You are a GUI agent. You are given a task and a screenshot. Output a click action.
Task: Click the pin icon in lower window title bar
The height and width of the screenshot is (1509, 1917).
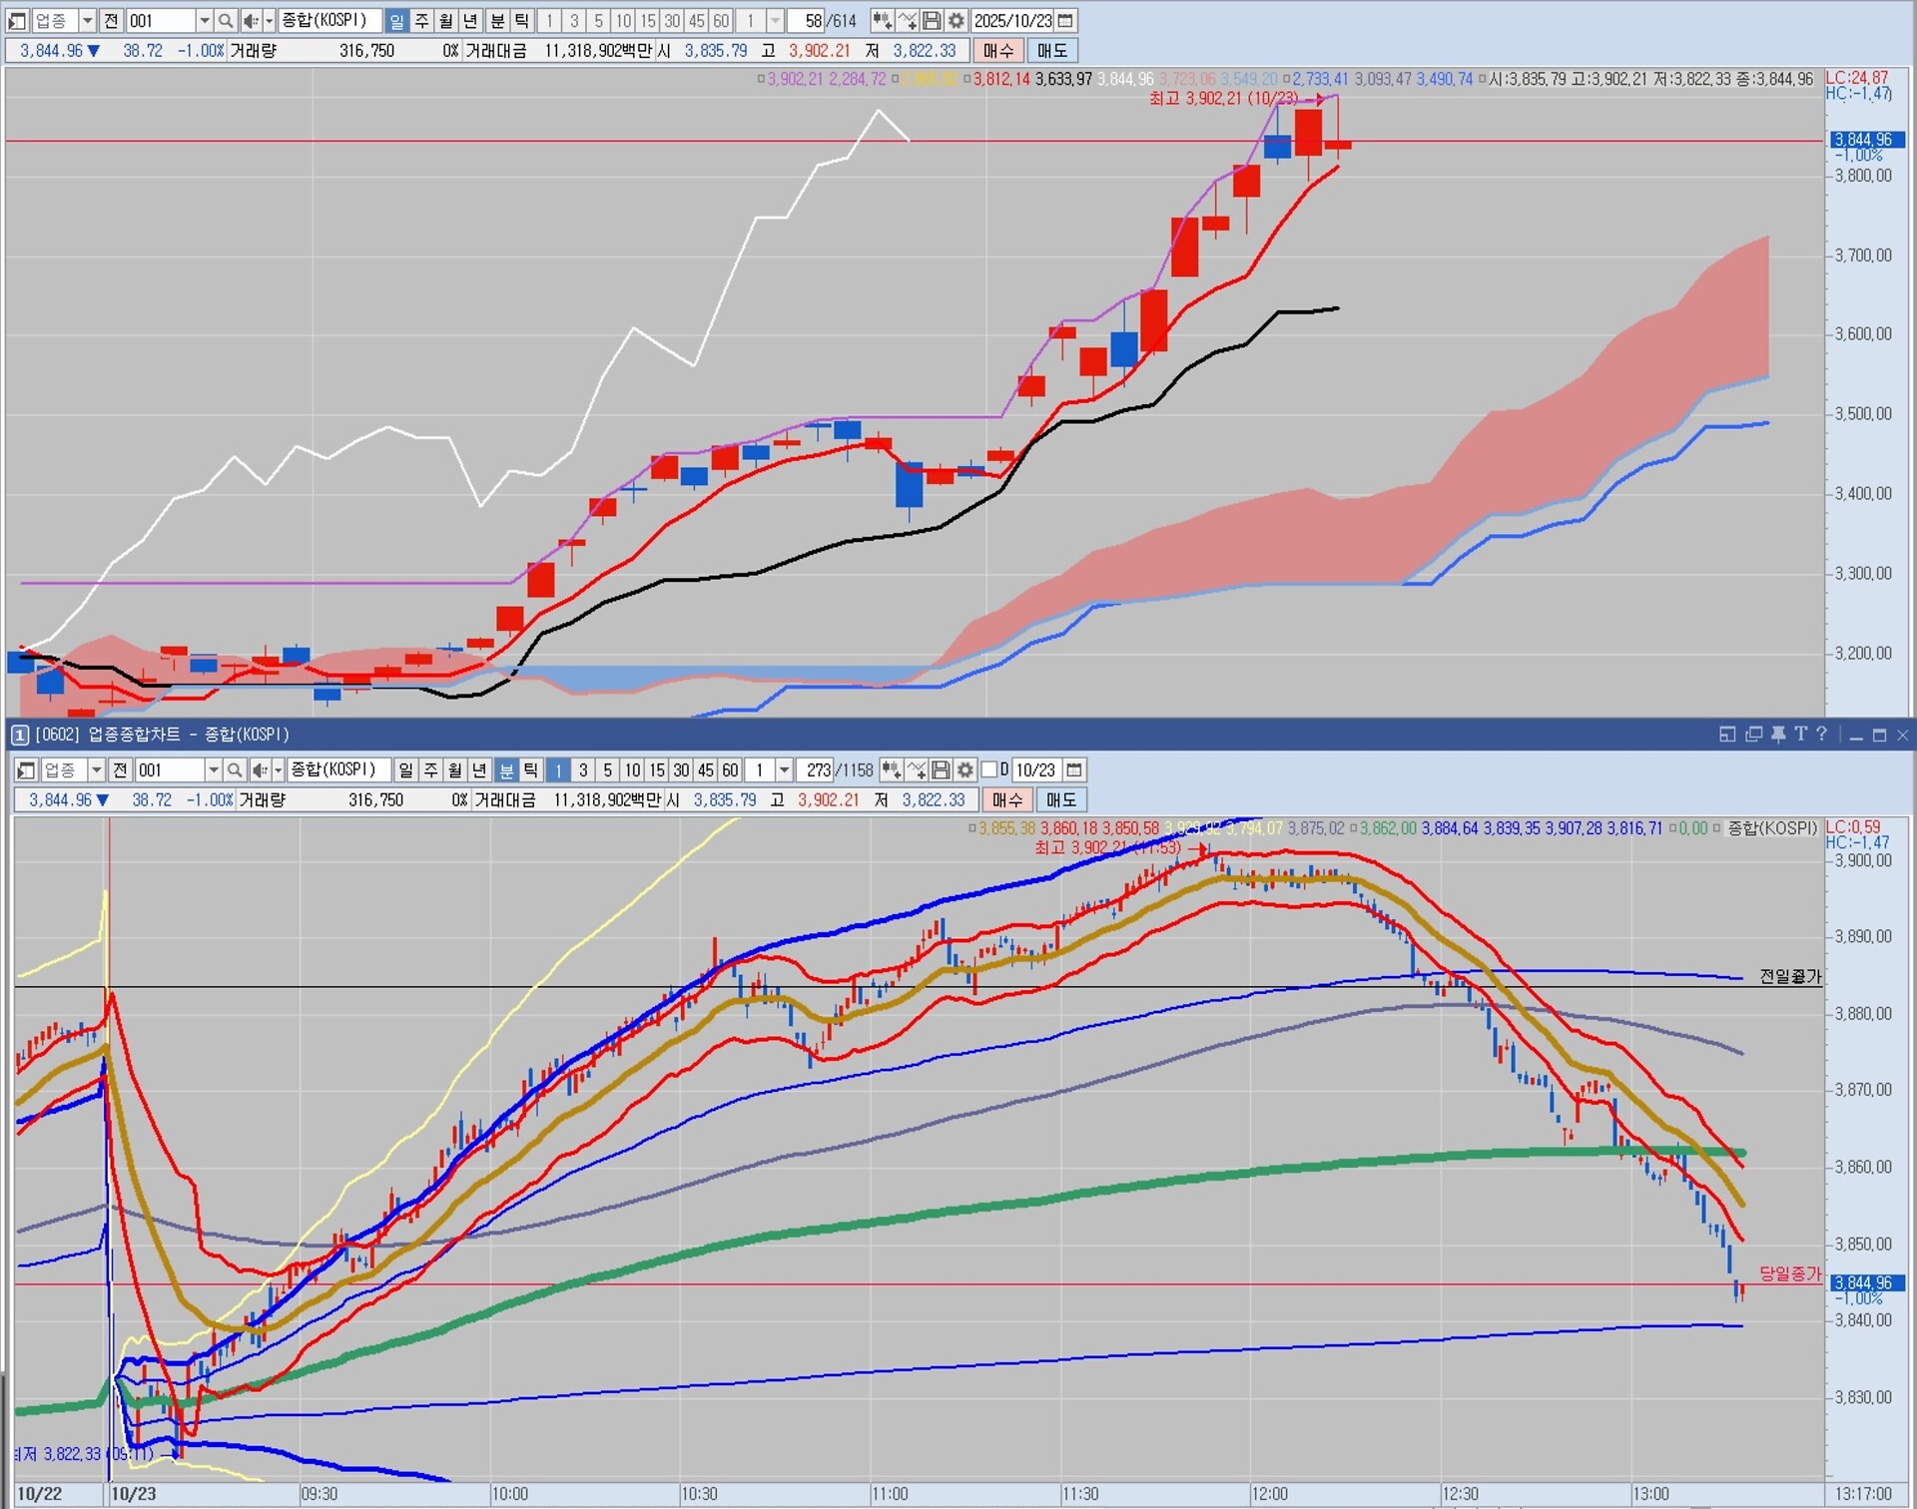point(1778,735)
